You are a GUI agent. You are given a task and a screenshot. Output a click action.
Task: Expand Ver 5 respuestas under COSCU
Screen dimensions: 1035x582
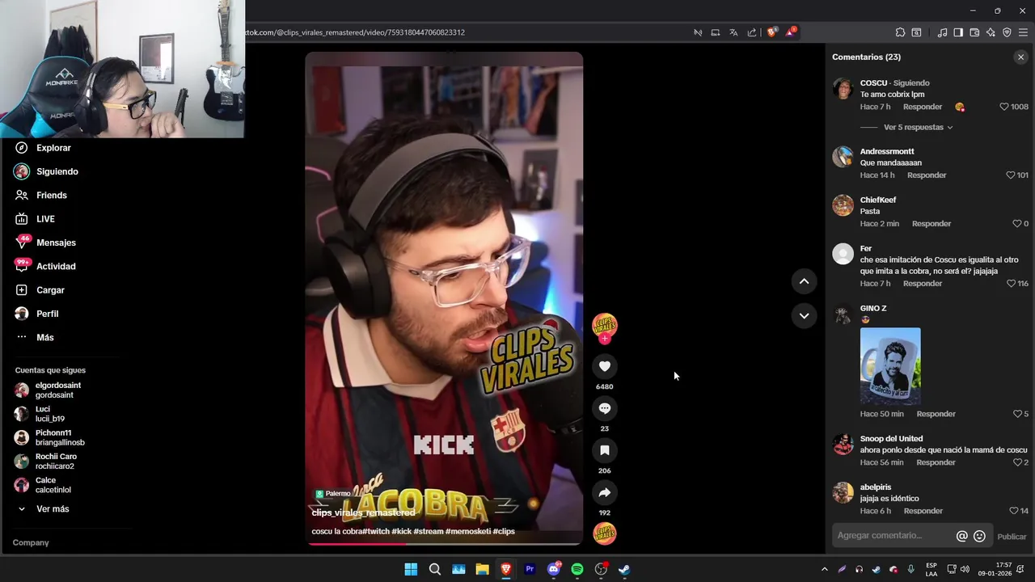918,127
